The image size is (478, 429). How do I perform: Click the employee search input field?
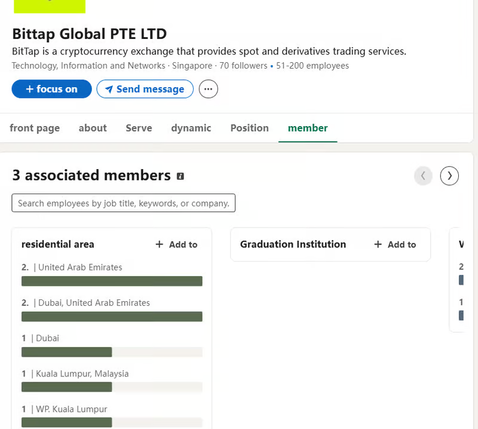click(123, 203)
